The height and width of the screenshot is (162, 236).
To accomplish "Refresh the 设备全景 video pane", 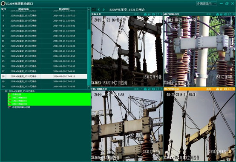I will (158, 14).
